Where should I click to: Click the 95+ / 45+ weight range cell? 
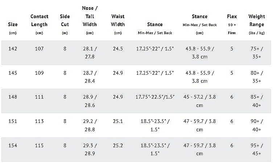coord(256,149)
